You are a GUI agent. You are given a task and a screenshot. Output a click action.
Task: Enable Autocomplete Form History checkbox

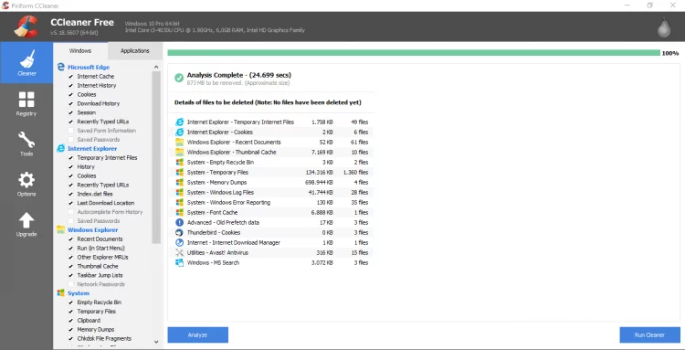[70, 212]
